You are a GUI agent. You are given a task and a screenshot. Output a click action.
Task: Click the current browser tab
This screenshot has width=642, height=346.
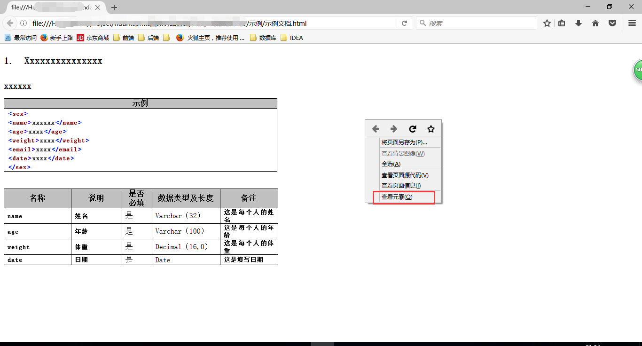click(55, 8)
